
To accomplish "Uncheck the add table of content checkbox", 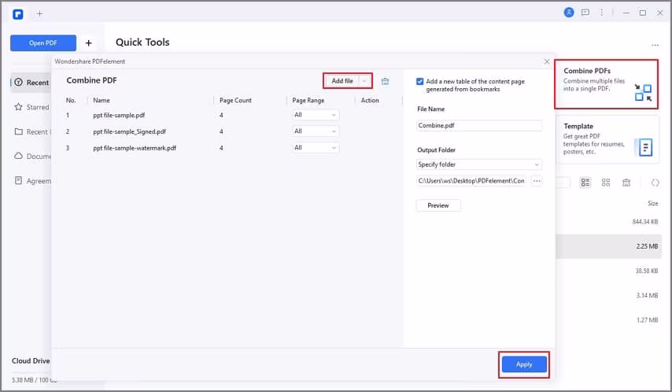I will click(420, 81).
